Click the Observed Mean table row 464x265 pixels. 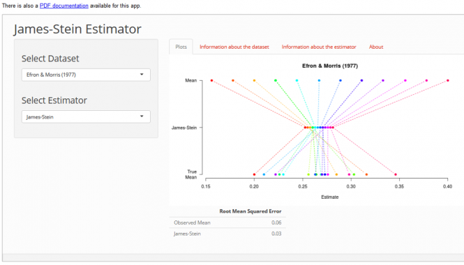click(227, 222)
